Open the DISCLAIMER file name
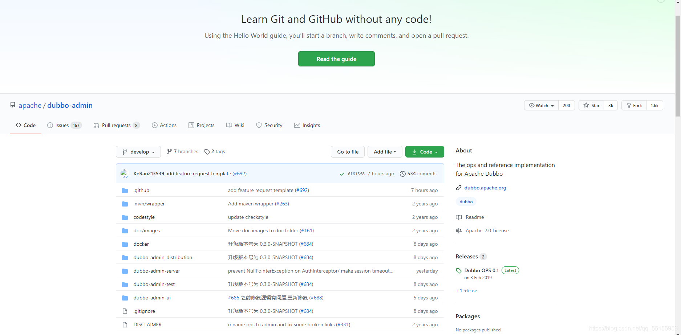681x335 pixels. pyautogui.click(x=147, y=324)
